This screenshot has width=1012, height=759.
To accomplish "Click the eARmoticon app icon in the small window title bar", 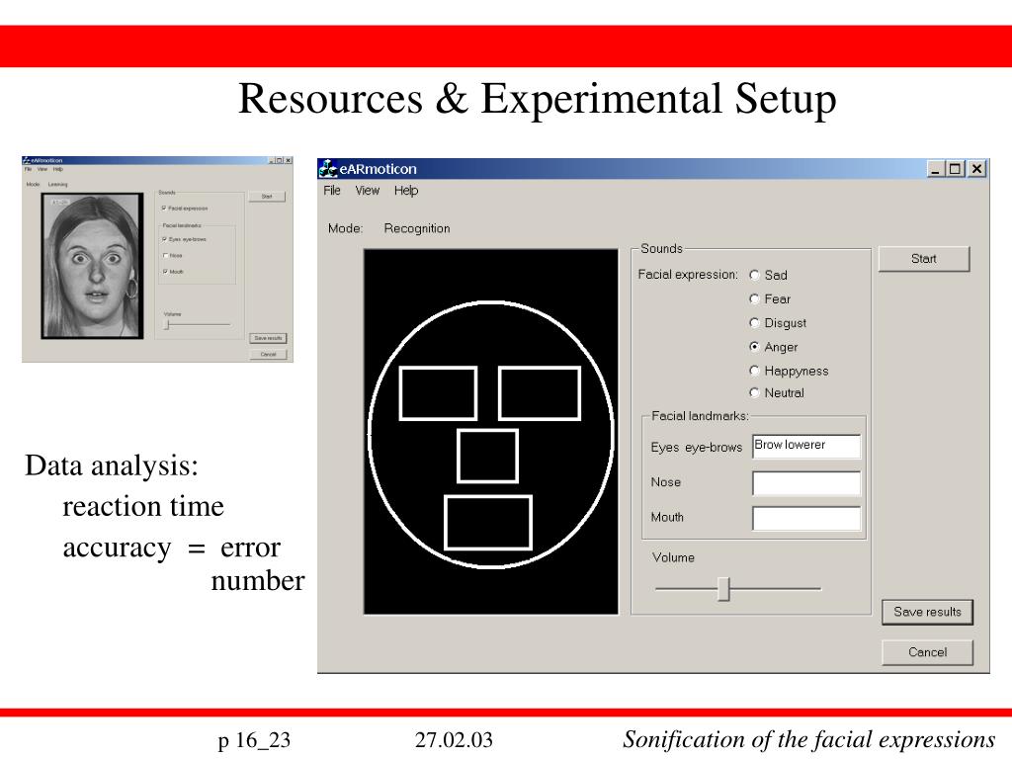I will (27, 160).
